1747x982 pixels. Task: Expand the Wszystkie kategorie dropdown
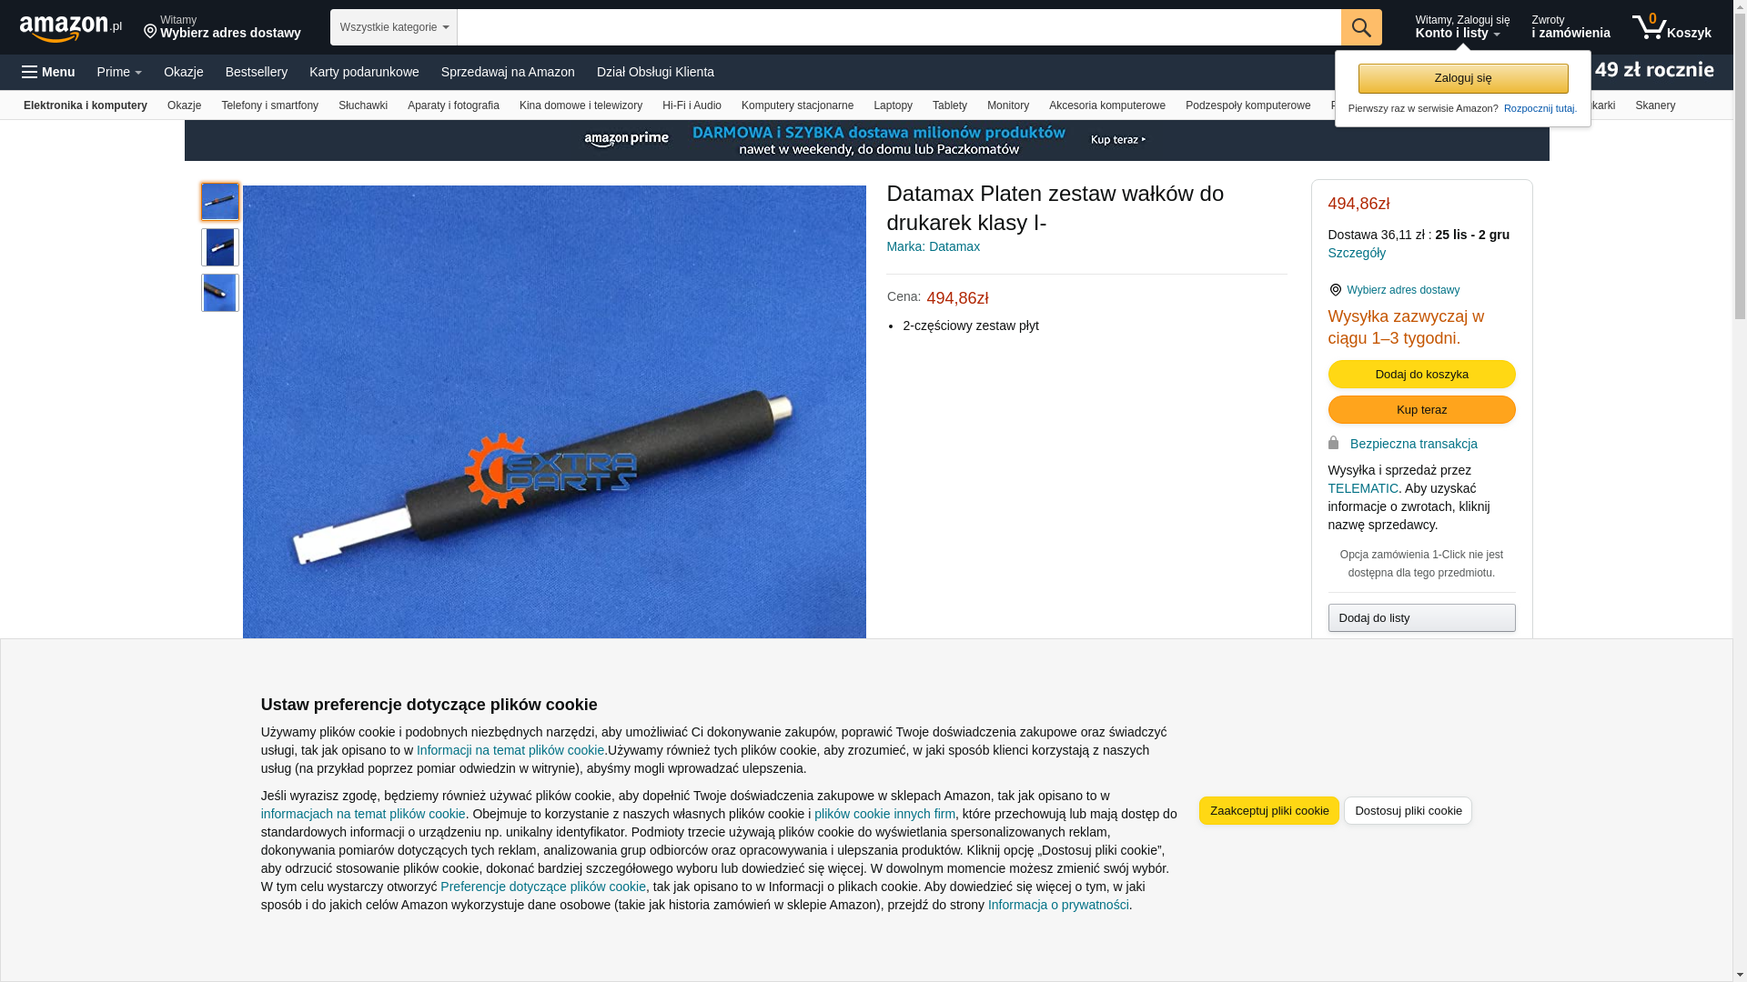pos(394,27)
